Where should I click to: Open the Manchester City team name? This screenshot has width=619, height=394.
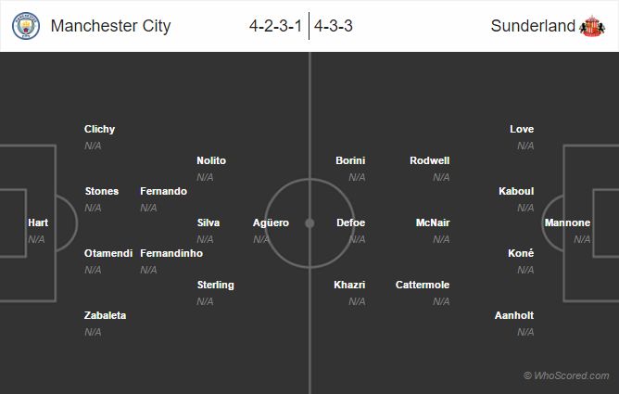[x=110, y=26]
